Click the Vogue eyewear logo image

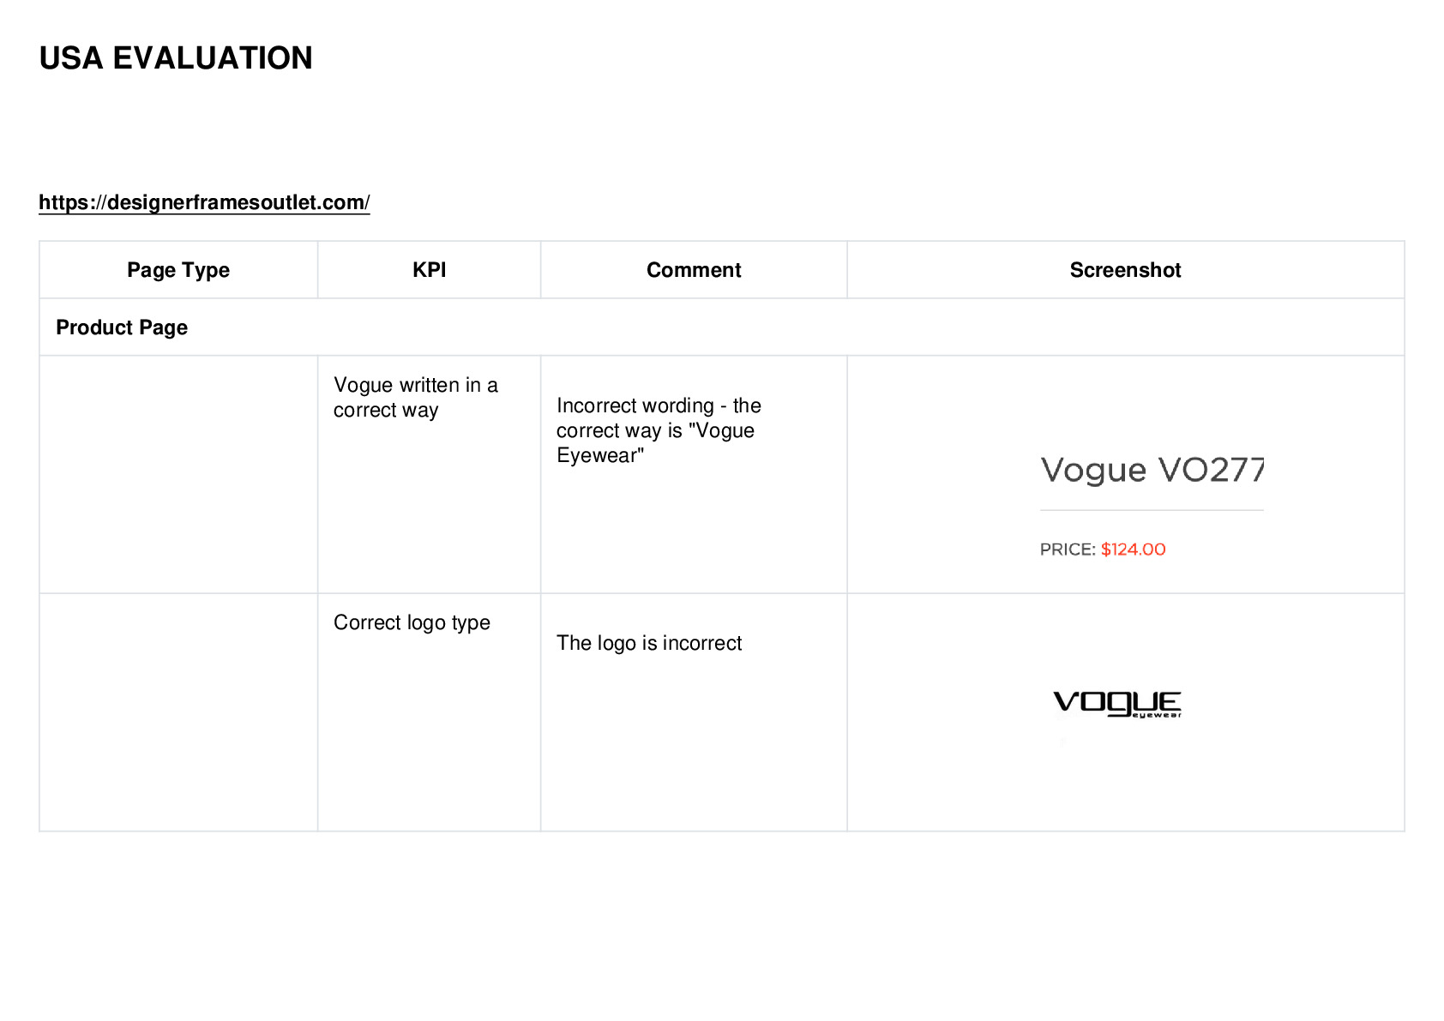(1117, 704)
